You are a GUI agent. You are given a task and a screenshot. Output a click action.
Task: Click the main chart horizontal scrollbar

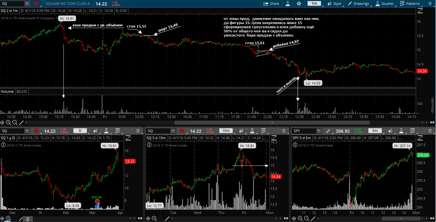(x=272, y=122)
